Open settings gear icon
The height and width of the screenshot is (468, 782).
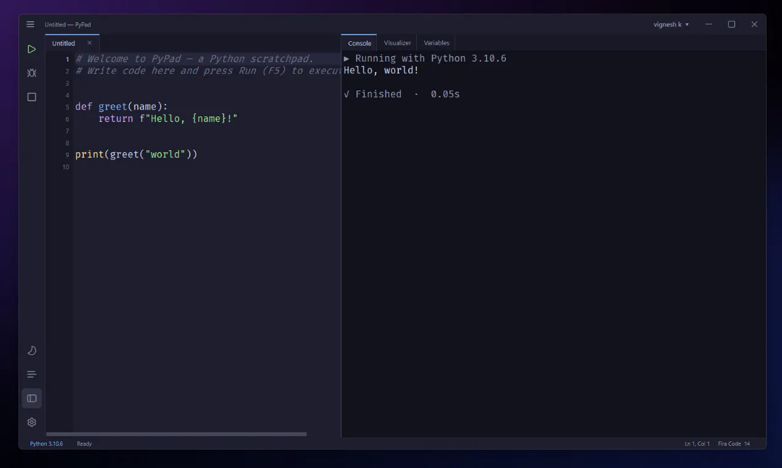click(32, 422)
